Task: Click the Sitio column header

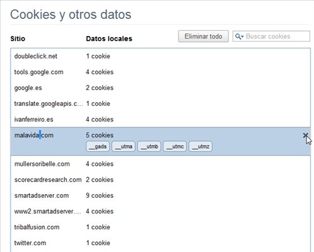Action: [x=18, y=38]
